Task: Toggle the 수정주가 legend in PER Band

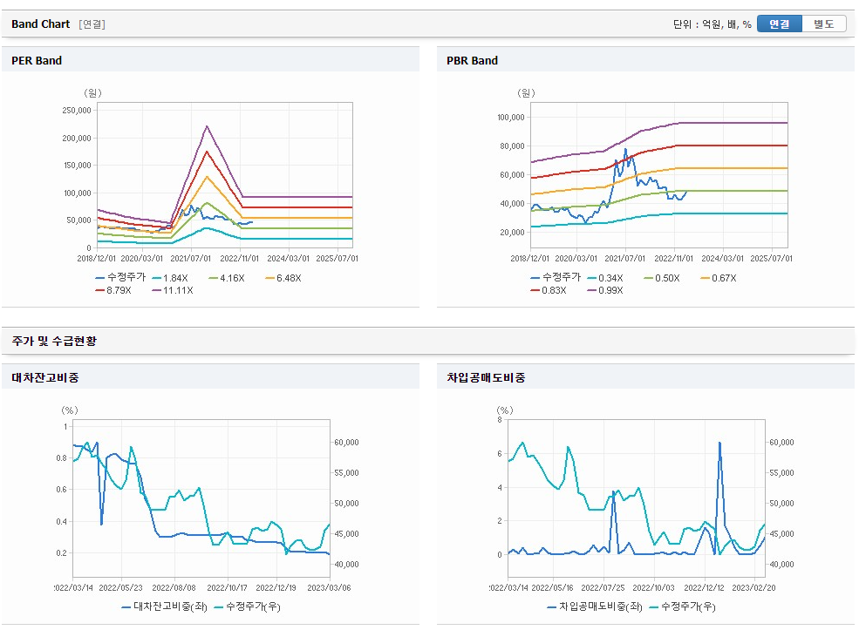Action: click(120, 277)
